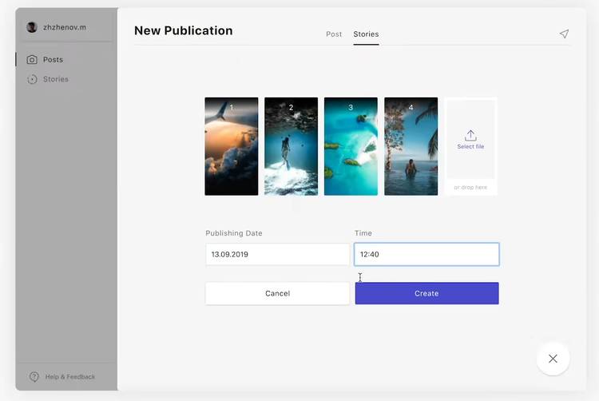Click the New Publication heading
Screen dimensions: 599x401
click(x=184, y=30)
